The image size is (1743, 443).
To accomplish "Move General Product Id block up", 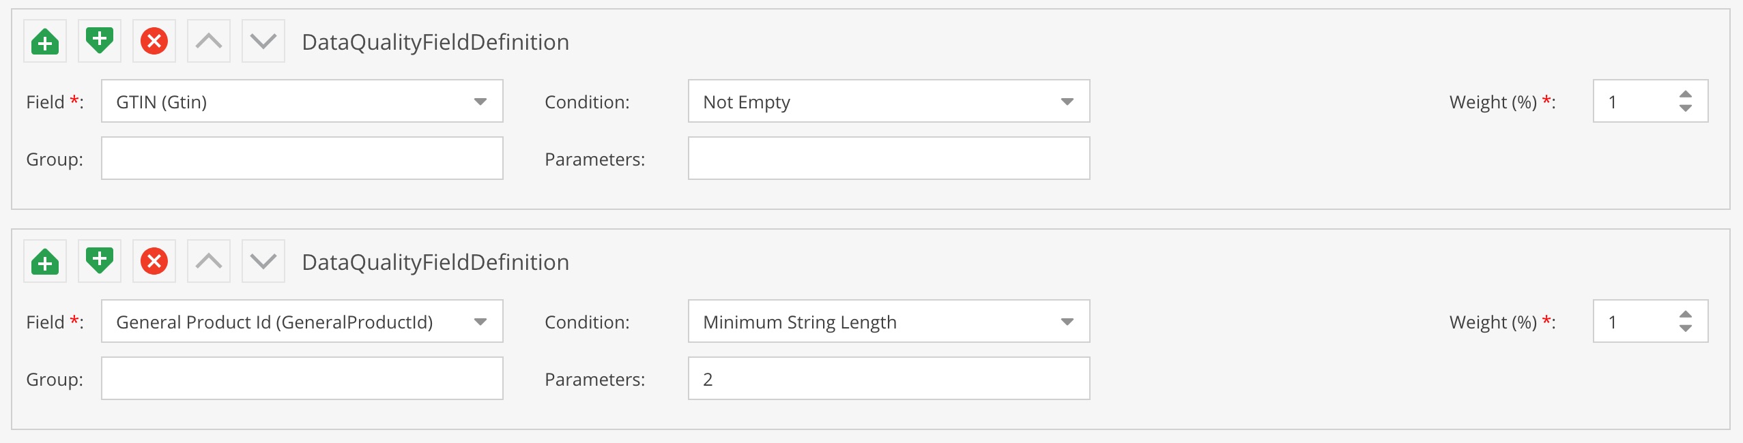I will [x=209, y=262].
